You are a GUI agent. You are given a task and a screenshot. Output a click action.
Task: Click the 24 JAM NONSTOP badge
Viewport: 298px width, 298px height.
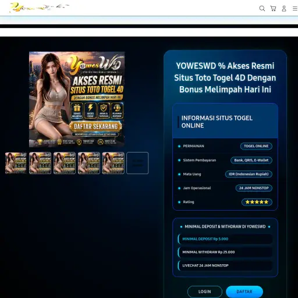(254, 188)
